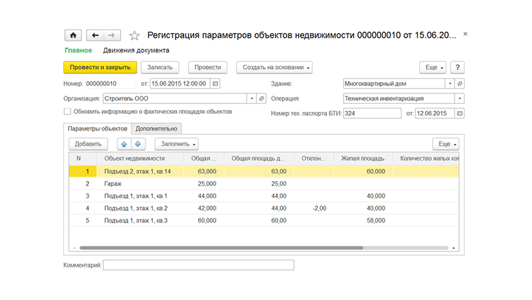Open the Заполнить dropdown menu
The height and width of the screenshot is (300, 532).
(x=176, y=144)
